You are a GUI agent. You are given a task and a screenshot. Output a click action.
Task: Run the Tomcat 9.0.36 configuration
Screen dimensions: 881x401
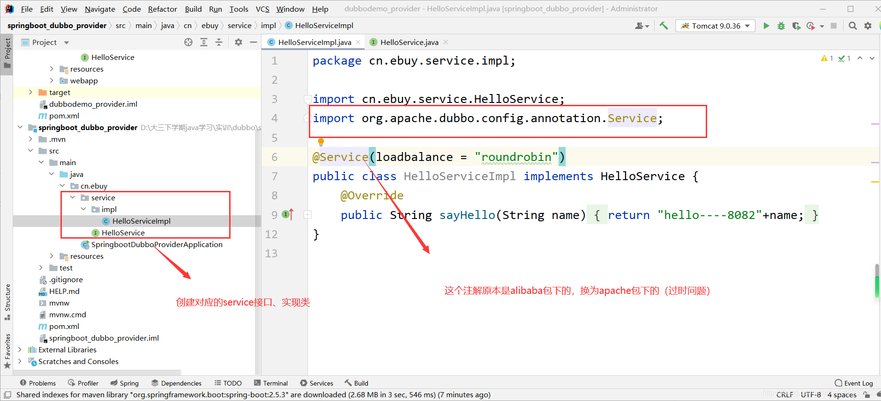point(766,26)
